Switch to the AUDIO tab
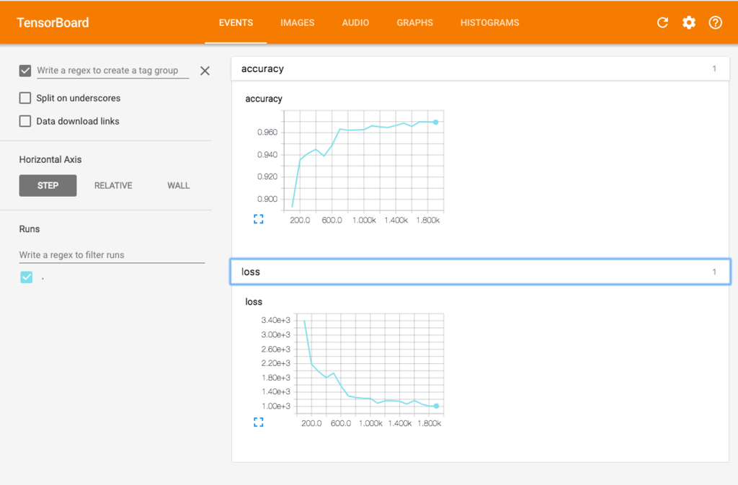 (355, 22)
